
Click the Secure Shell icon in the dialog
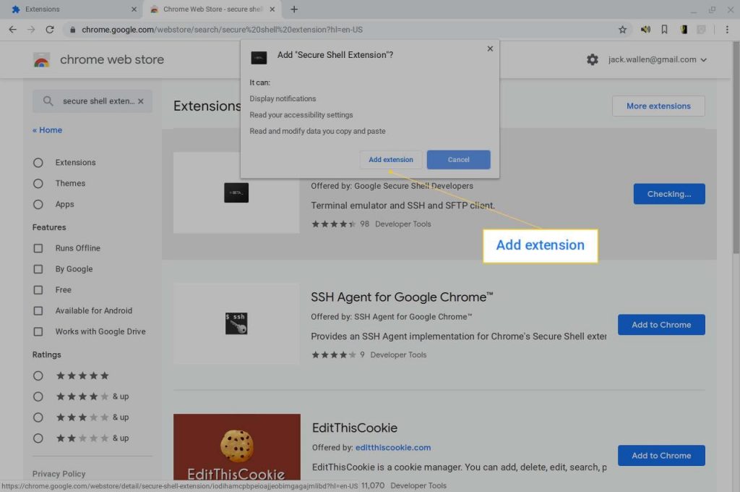point(259,58)
